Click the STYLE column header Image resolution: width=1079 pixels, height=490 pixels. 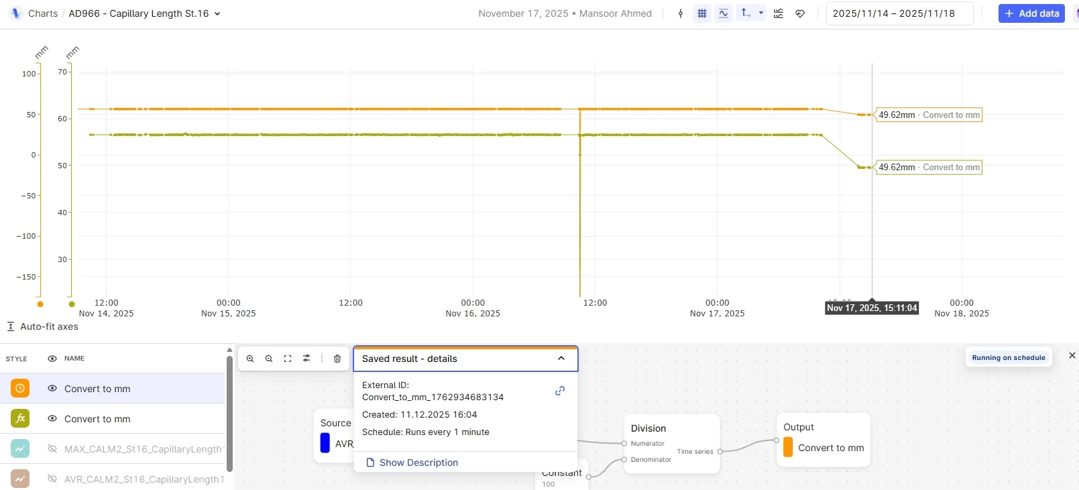point(17,359)
